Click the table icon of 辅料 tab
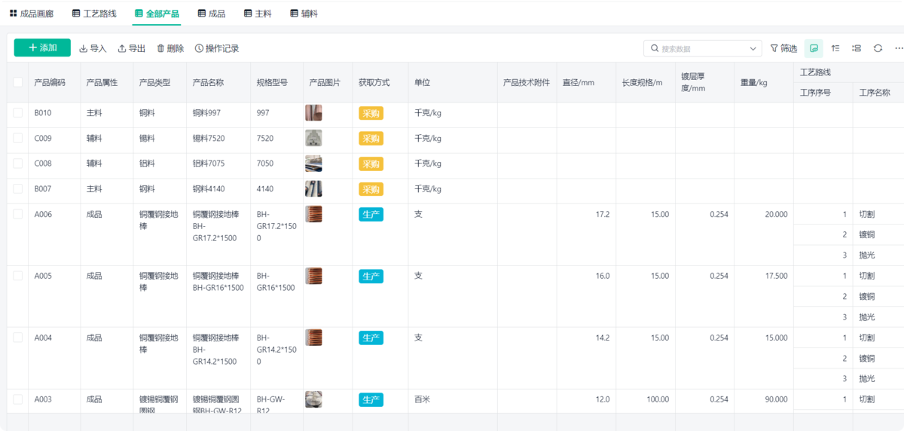This screenshot has width=904, height=431. tap(294, 14)
